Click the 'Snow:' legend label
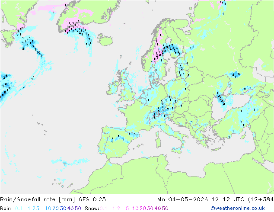274x212 pixels. pos(92,209)
